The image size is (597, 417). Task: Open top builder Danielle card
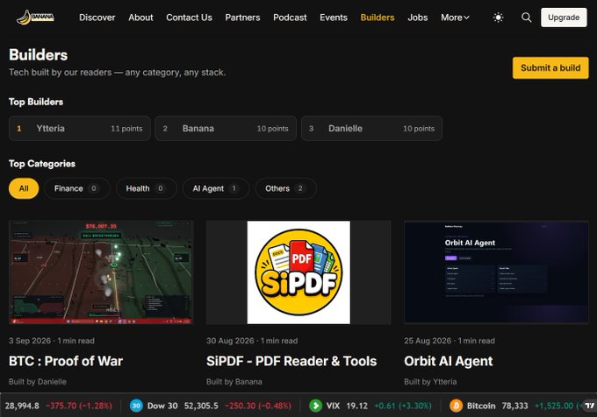(x=371, y=129)
